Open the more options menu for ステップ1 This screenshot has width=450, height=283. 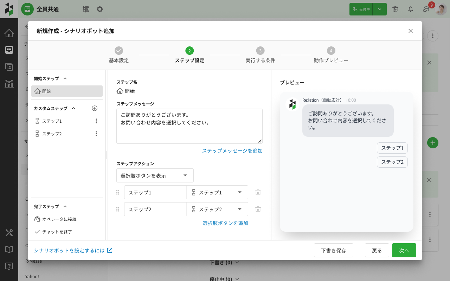coord(96,121)
